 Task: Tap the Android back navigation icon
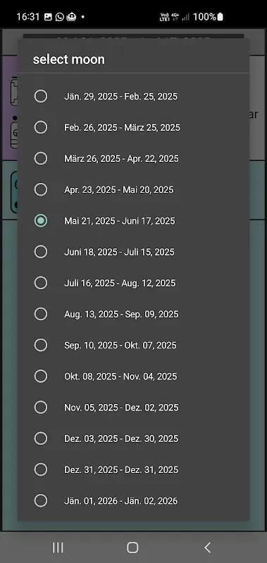(207, 548)
